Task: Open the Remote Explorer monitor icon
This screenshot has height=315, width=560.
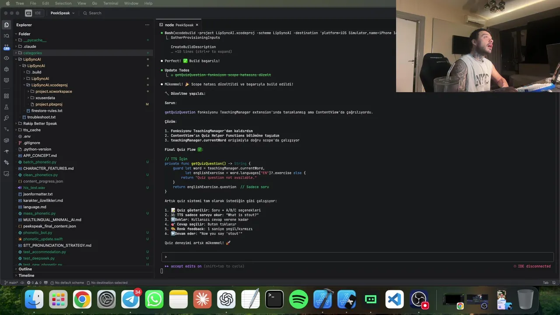Action: (x=6, y=80)
